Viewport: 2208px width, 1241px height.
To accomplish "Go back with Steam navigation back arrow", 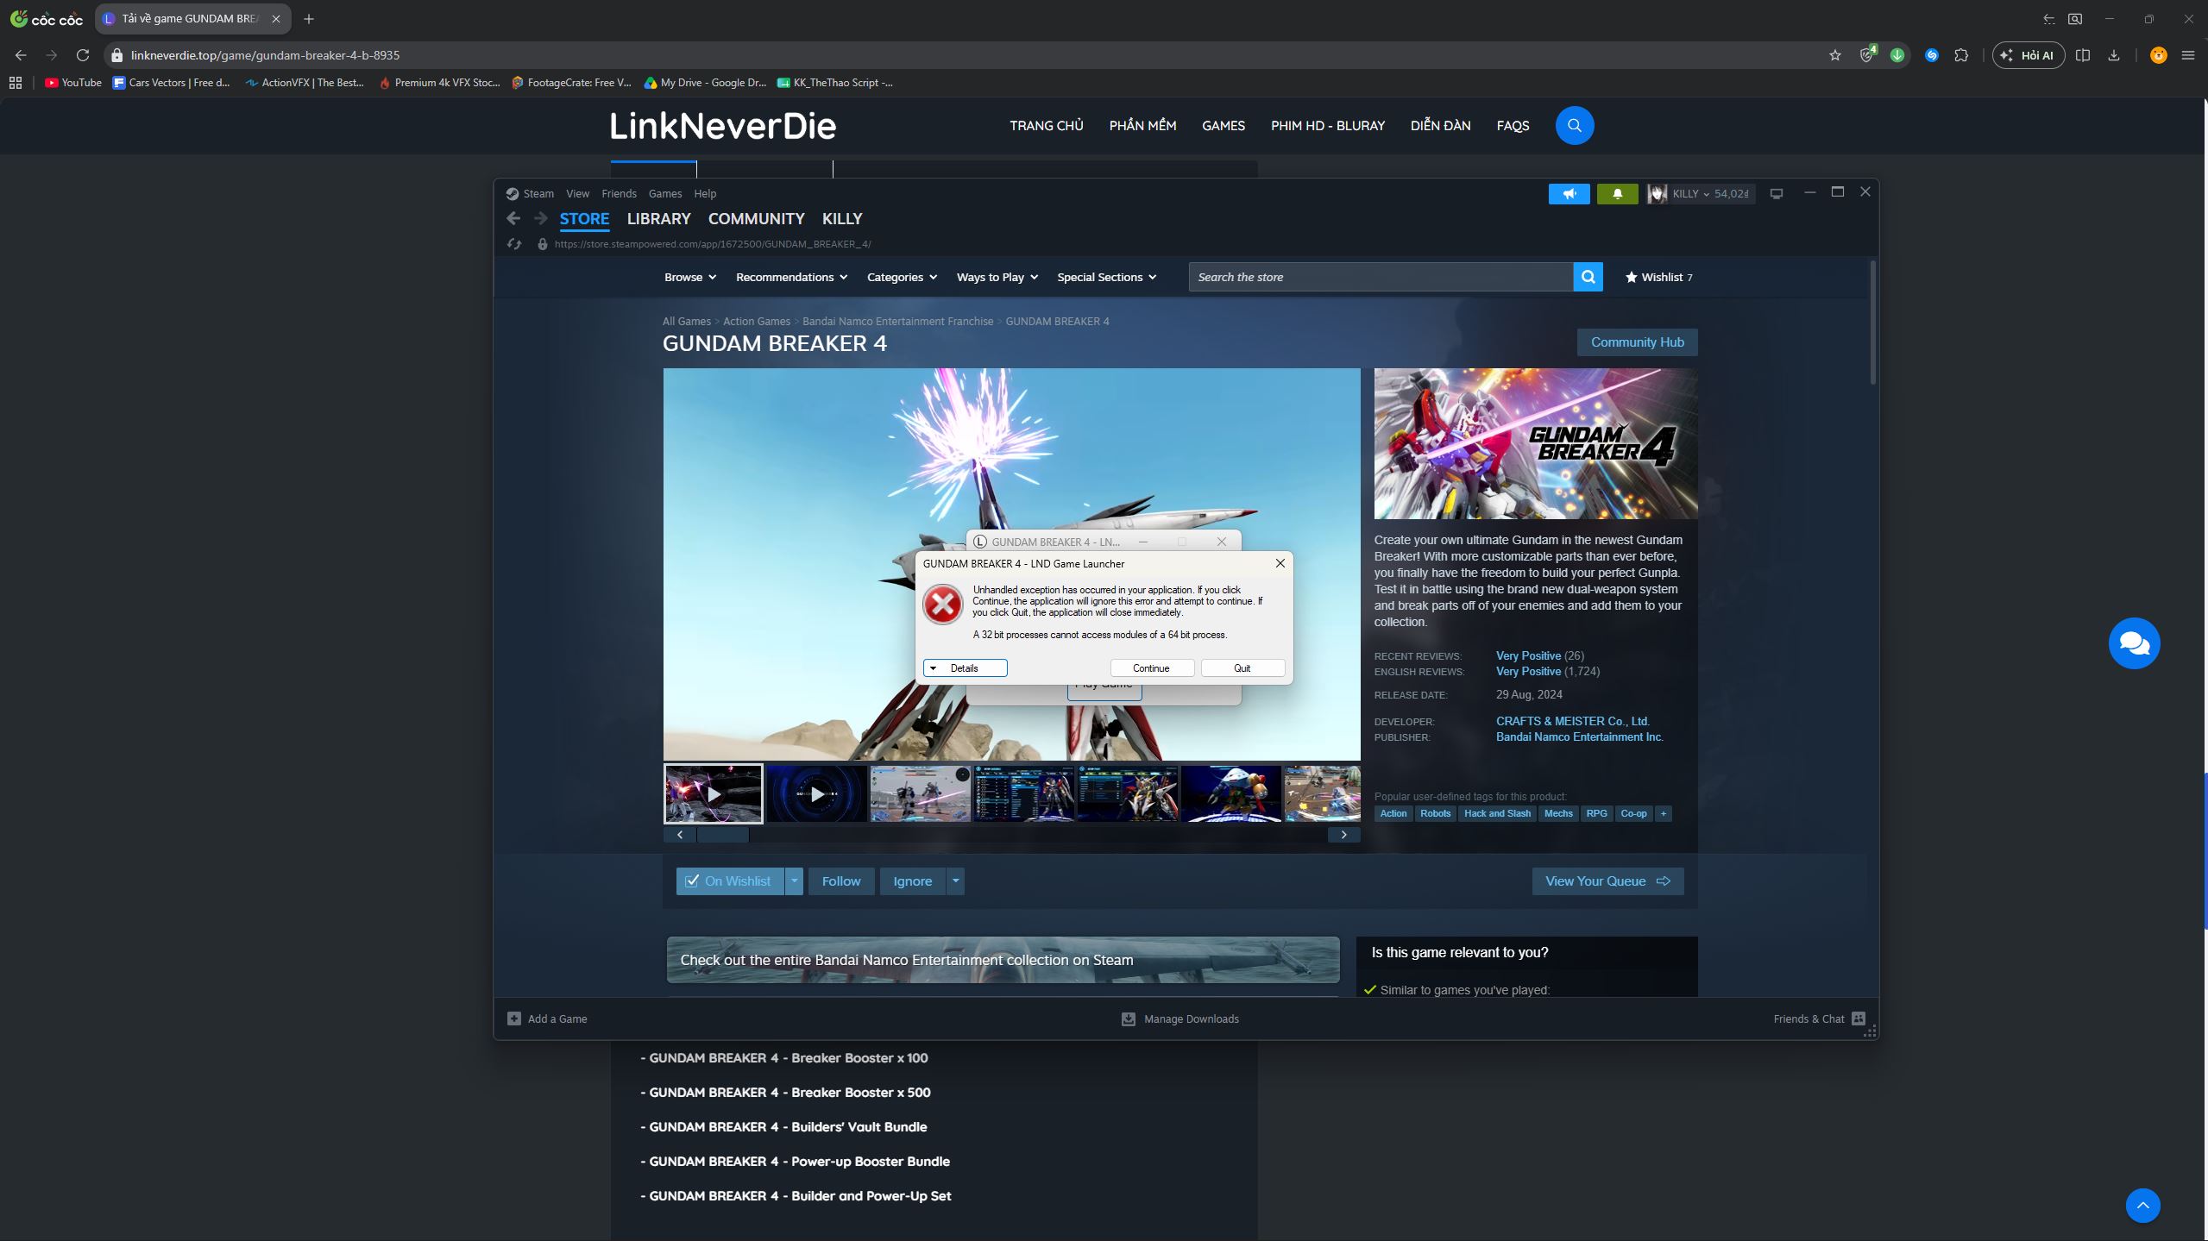I will pos(513,218).
